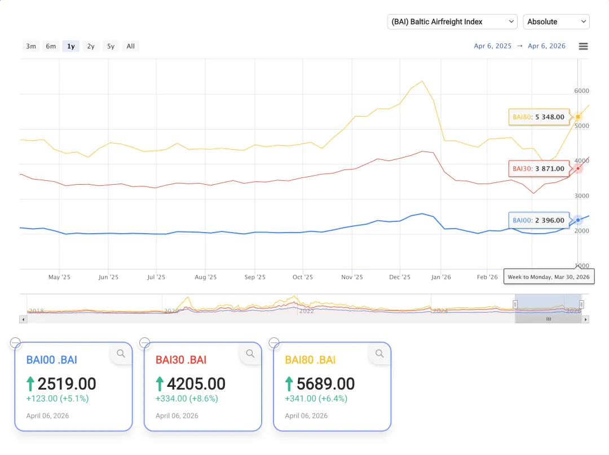Show All time range data
This screenshot has width=609, height=455.
(x=130, y=46)
